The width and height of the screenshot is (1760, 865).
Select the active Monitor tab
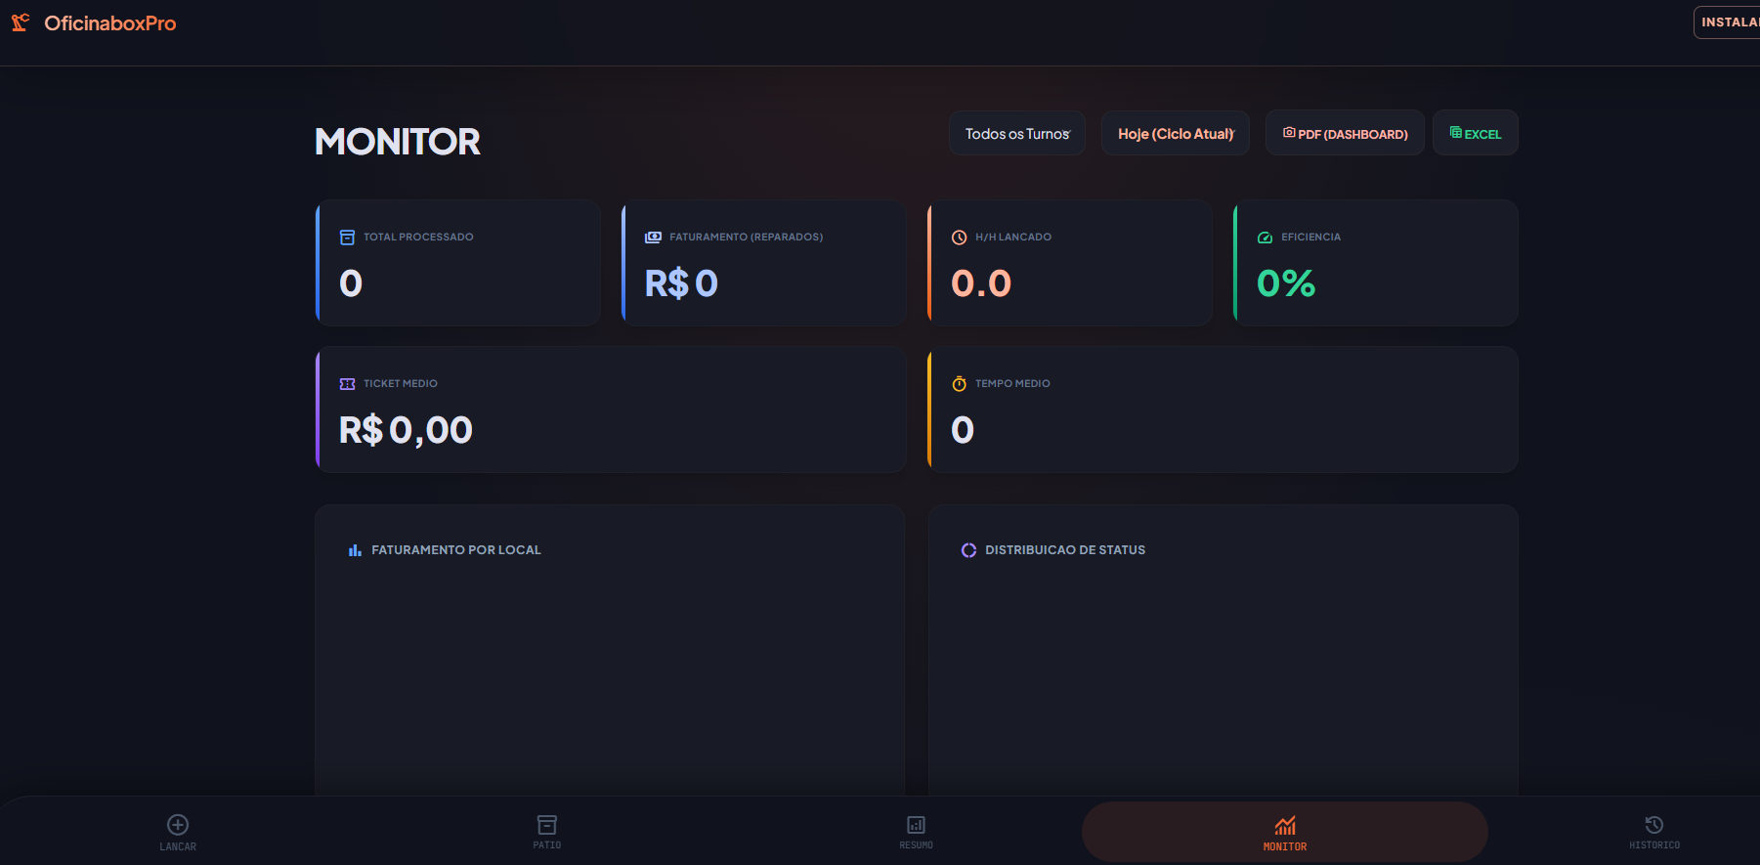(1285, 833)
